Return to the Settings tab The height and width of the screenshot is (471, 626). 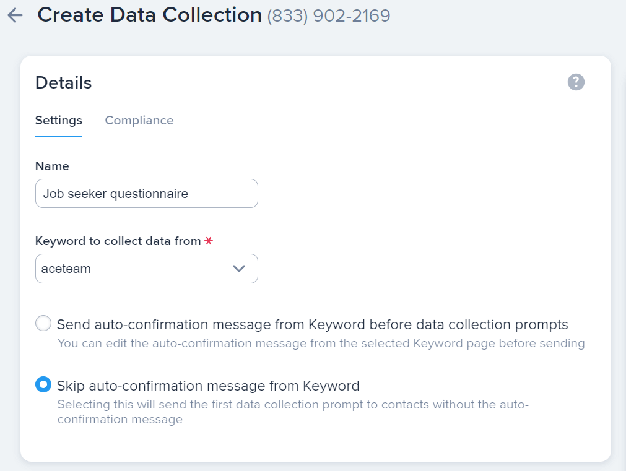[58, 121]
